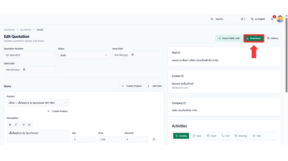Open the quotation History

point(273,38)
